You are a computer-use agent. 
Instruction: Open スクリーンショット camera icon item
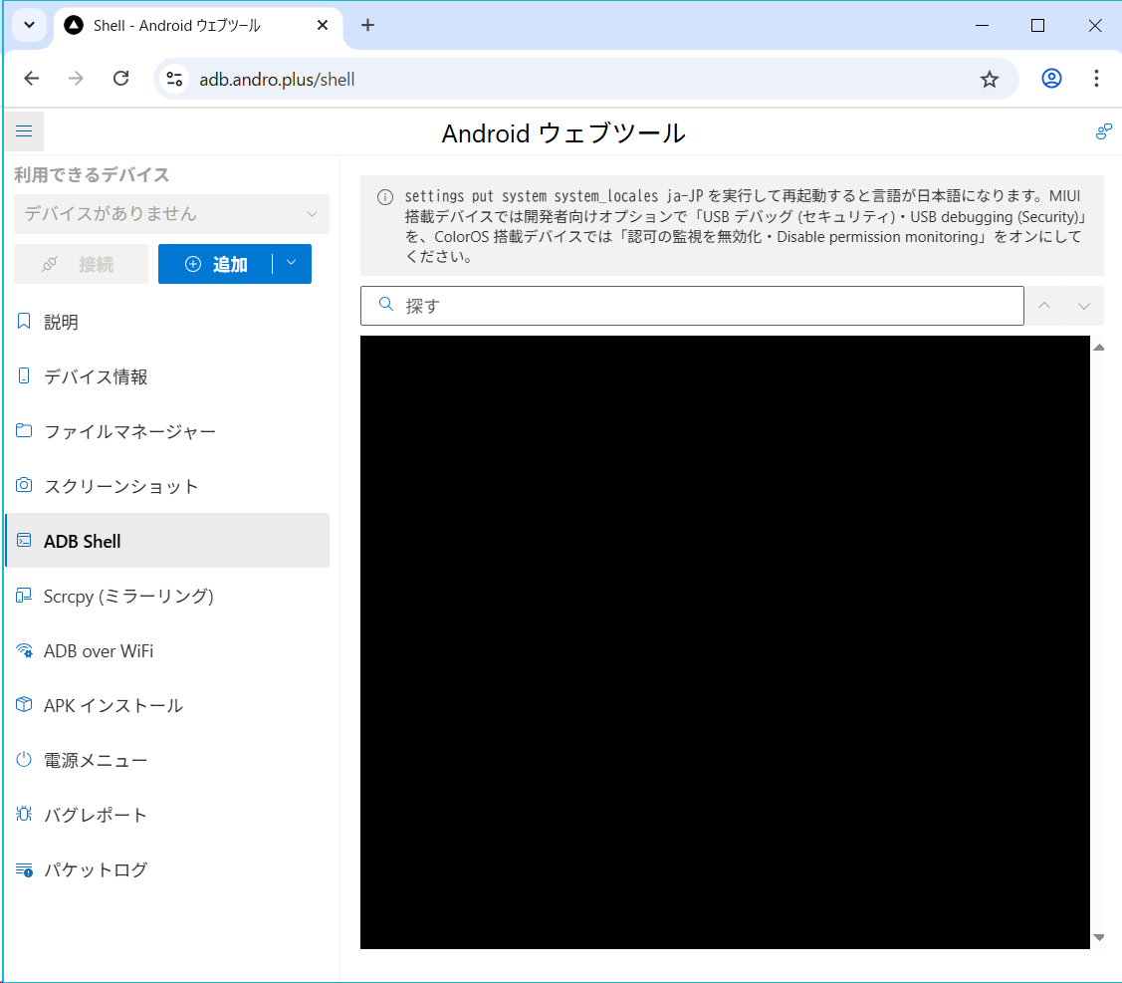[120, 486]
